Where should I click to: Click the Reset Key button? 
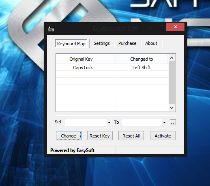pyautogui.click(x=100, y=136)
